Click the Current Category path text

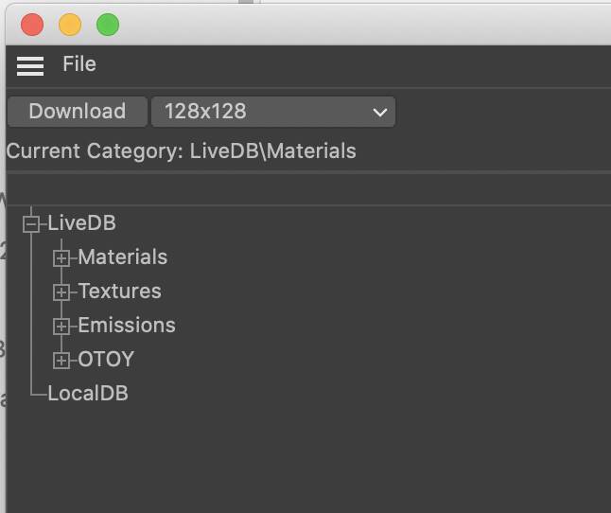pos(181,151)
